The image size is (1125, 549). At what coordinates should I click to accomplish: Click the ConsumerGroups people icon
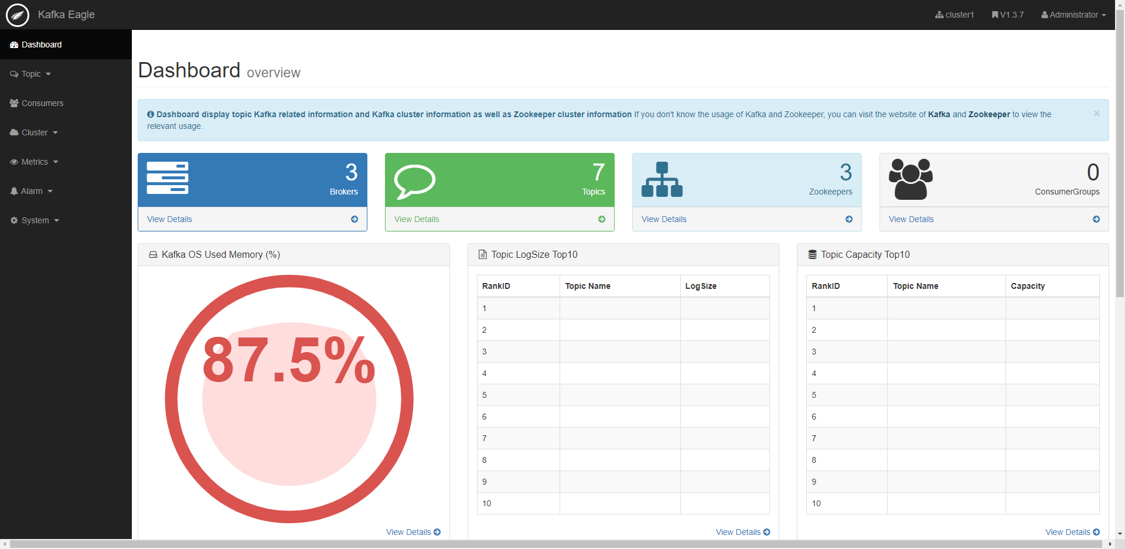[x=911, y=179]
